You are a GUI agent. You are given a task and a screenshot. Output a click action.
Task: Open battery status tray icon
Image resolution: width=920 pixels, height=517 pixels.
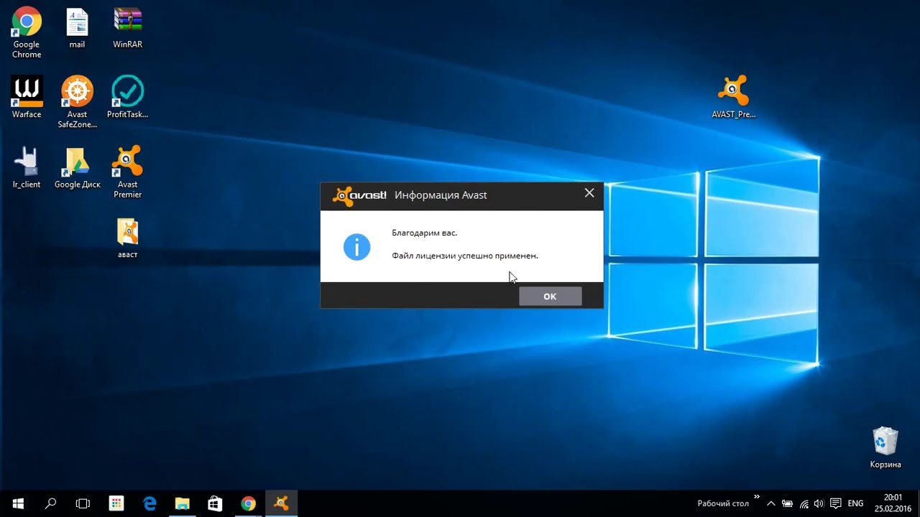(x=788, y=504)
